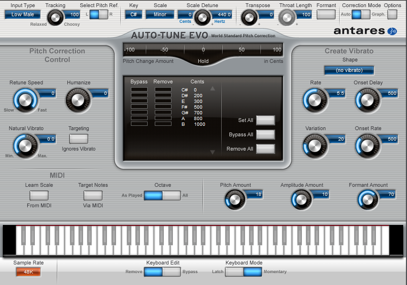Viewport: 407px width, 285px height.
Task: Click the Scale Detune knob
Action: (203, 17)
